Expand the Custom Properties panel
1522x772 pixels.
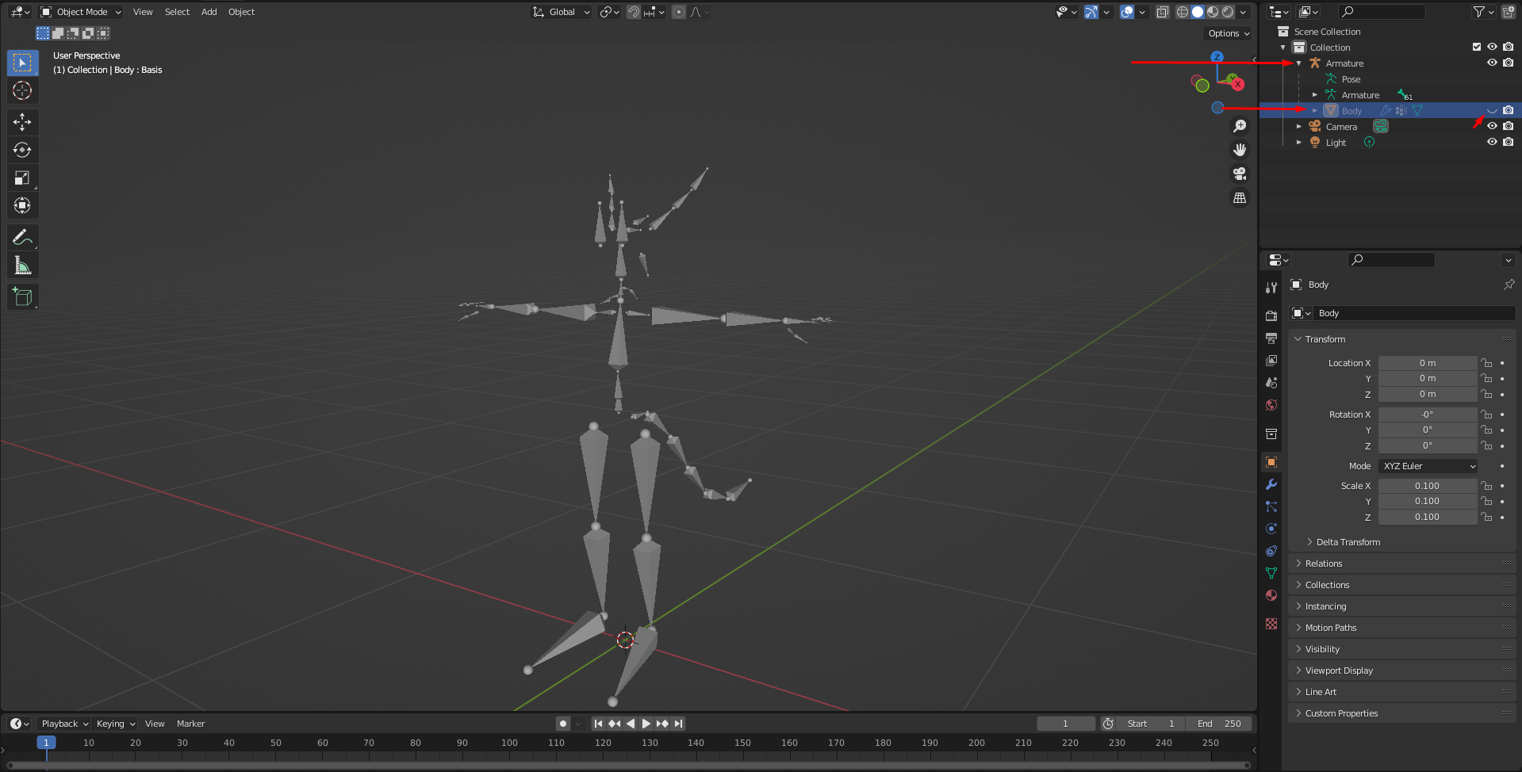pos(1402,713)
